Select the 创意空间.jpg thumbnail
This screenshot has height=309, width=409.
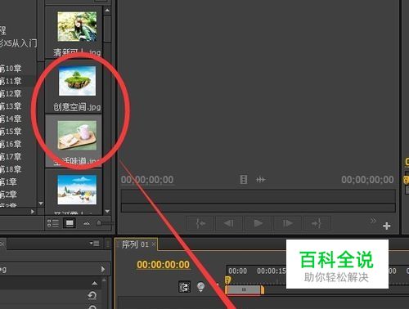[x=78, y=81]
